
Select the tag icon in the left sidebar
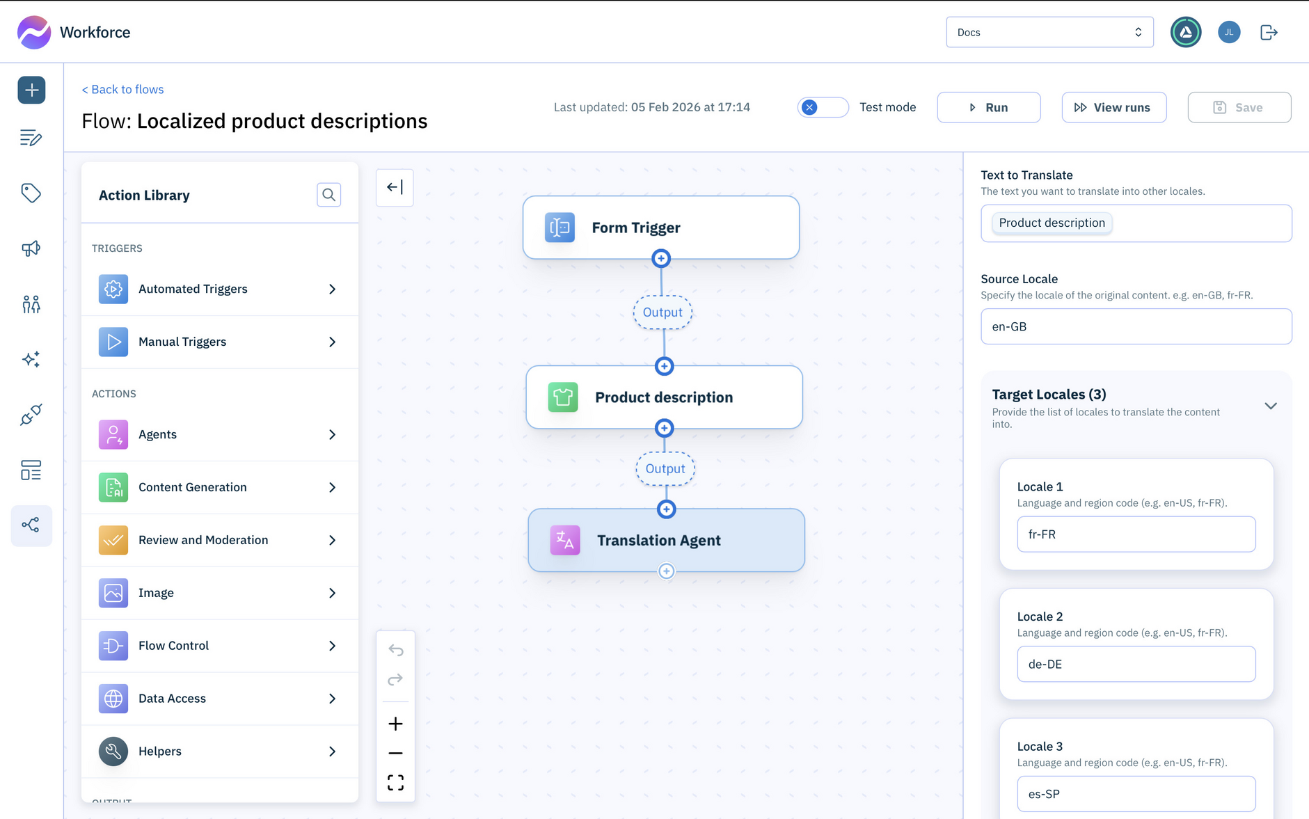31,193
